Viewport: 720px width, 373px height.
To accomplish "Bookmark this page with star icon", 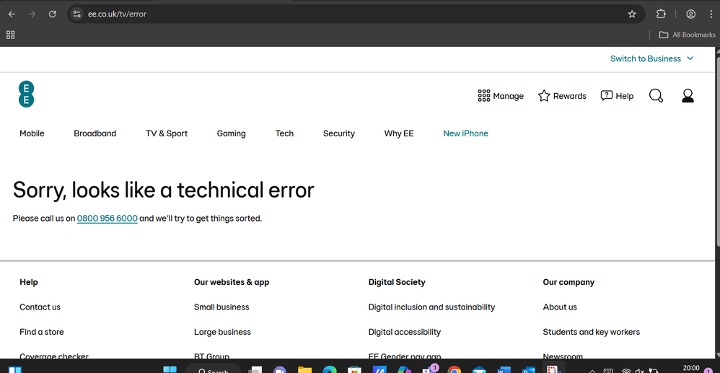I will tap(632, 14).
